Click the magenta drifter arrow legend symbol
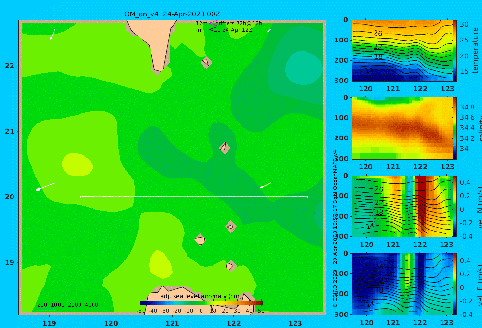 [x=213, y=23]
